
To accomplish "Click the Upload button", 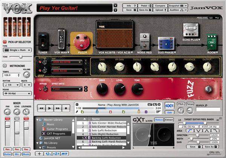I will point(160,10).
